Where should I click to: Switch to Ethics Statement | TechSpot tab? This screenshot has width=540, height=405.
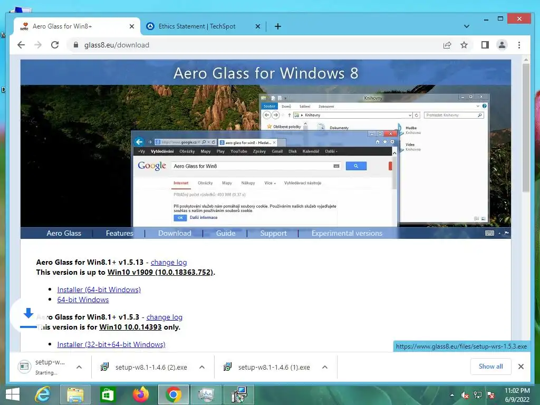(x=203, y=26)
